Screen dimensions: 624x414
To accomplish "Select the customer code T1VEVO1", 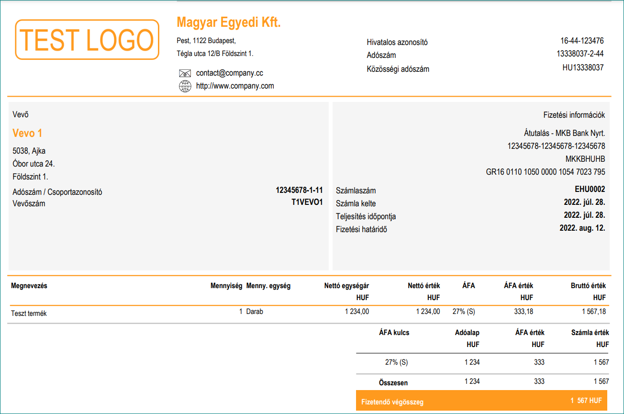I will coord(307,202).
